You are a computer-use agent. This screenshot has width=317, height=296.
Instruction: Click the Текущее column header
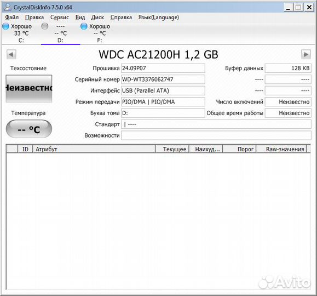(172, 149)
